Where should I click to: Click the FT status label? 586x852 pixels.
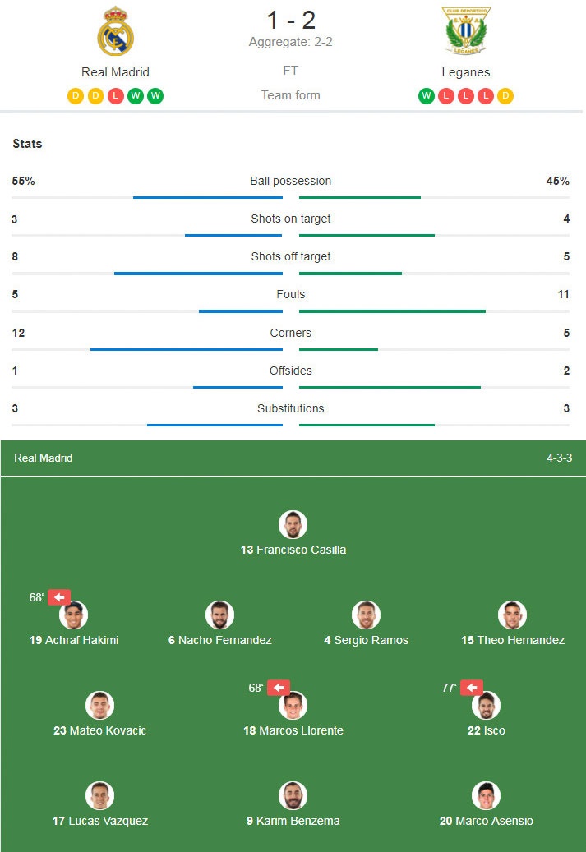290,72
